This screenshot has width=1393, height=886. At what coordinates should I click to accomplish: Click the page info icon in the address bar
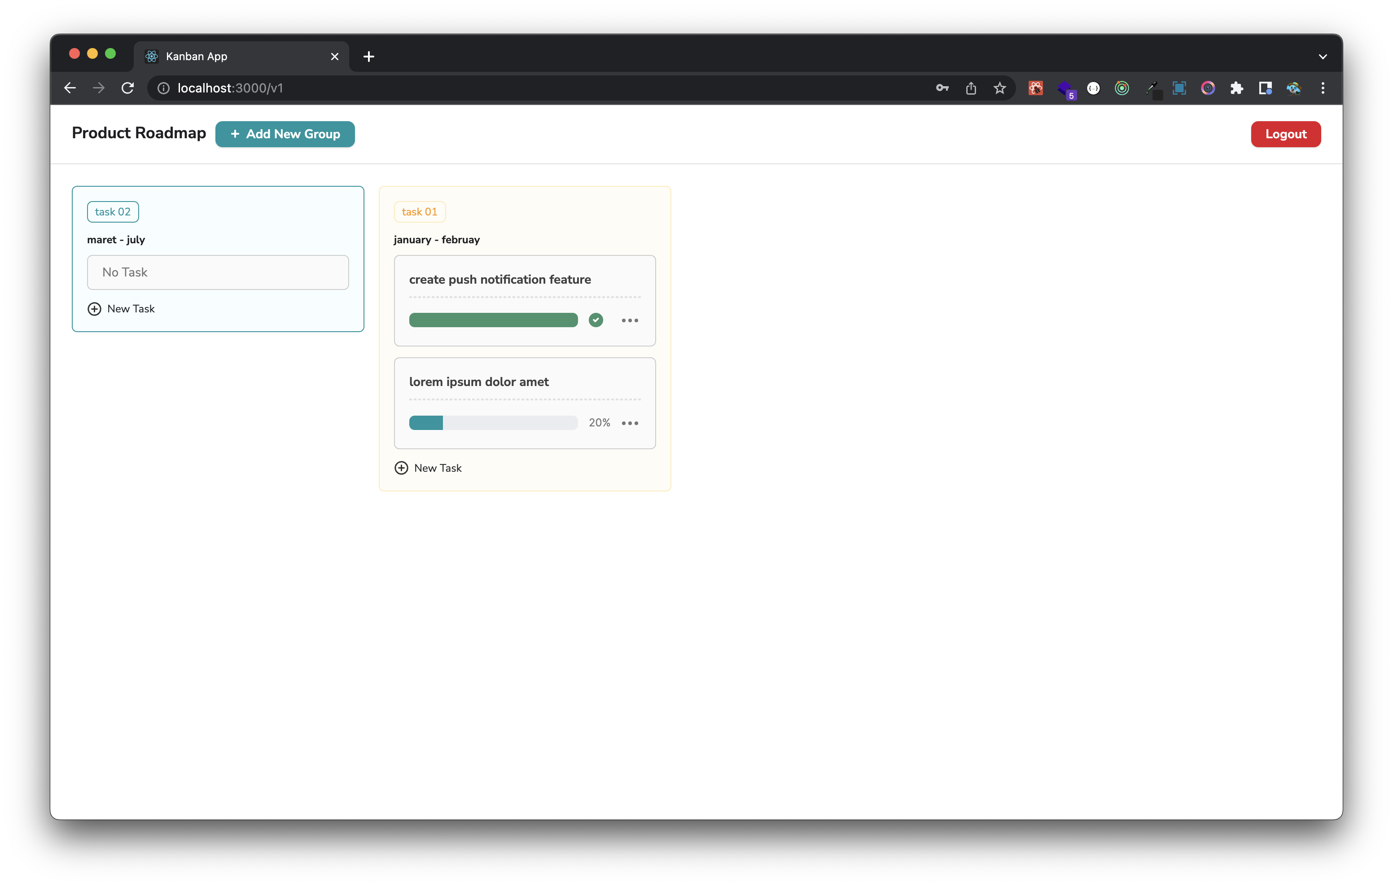163,88
